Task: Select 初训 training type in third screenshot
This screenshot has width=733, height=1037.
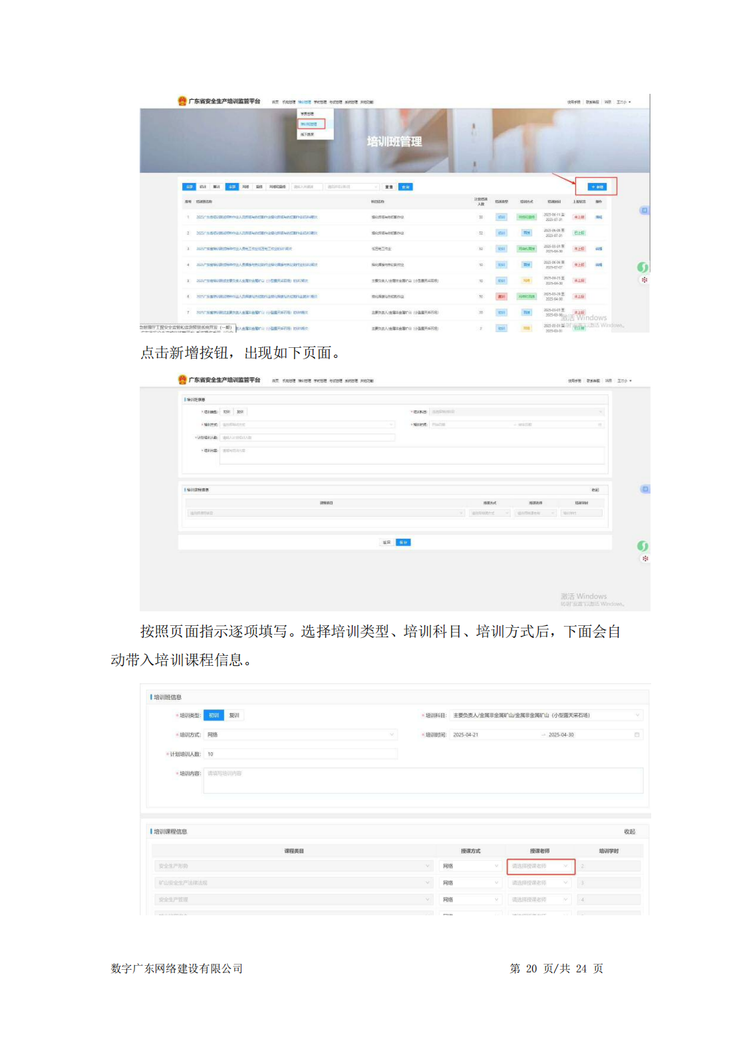Action: tap(214, 716)
